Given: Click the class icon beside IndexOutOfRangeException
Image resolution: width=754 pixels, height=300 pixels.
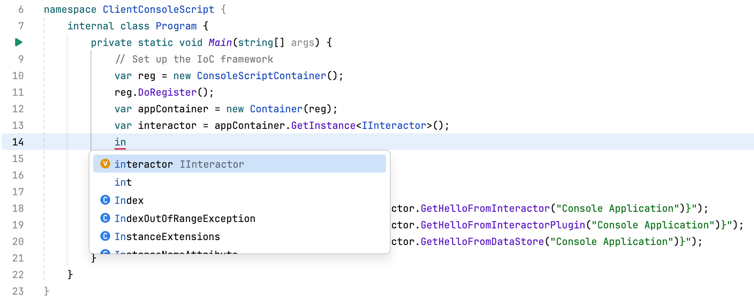Looking at the screenshot, I should point(105,218).
